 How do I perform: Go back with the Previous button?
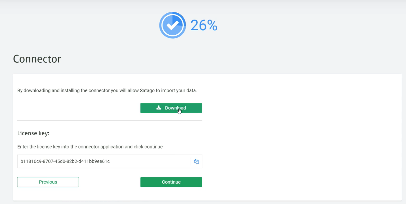click(x=48, y=182)
